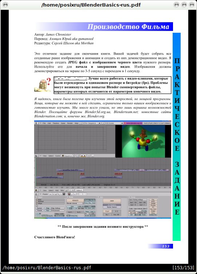Expand the Sequence IPO type dropdown
The height and width of the screenshot is (274, 197).
tap(68, 156)
